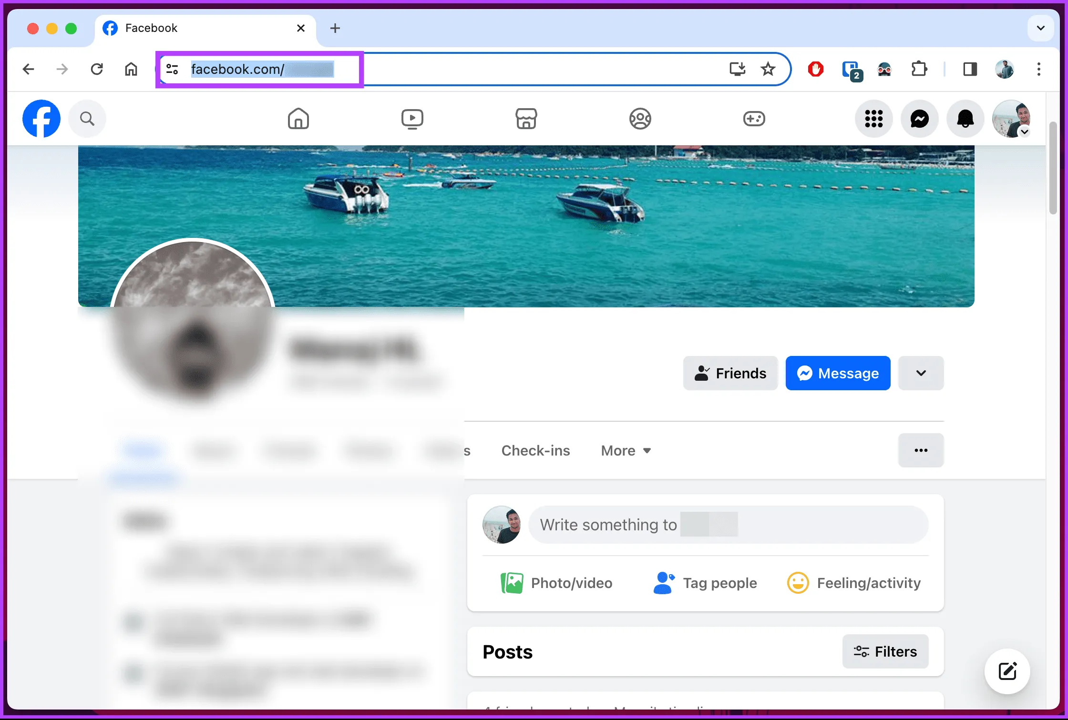1068x720 pixels.
Task: Toggle the Chrome side panel
Action: (970, 69)
